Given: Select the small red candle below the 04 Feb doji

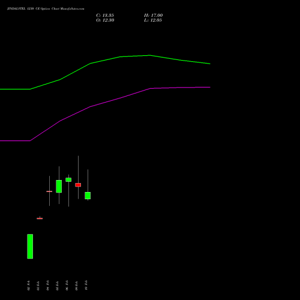Looking at the screenshot, I should click(x=40, y=218).
